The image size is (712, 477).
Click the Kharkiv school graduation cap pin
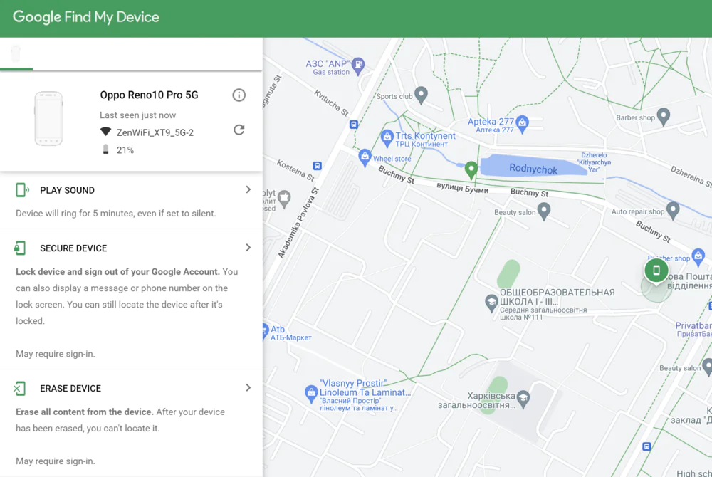click(x=523, y=399)
